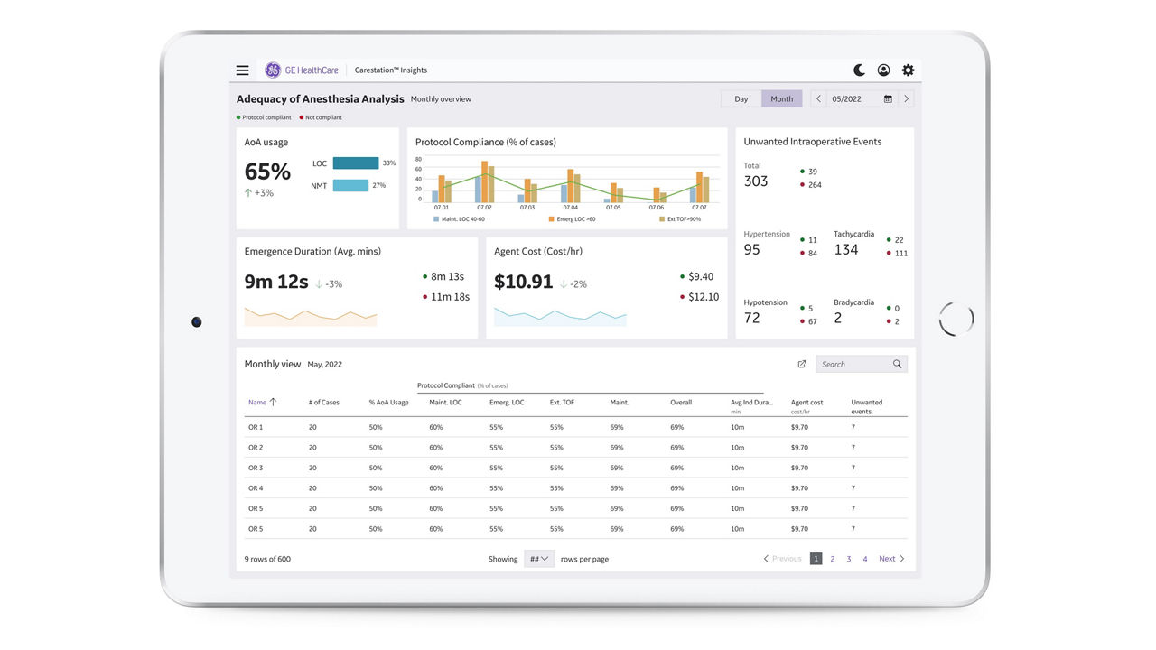The image size is (1156, 650).
Task: Type in the table Search field
Action: [853, 365]
